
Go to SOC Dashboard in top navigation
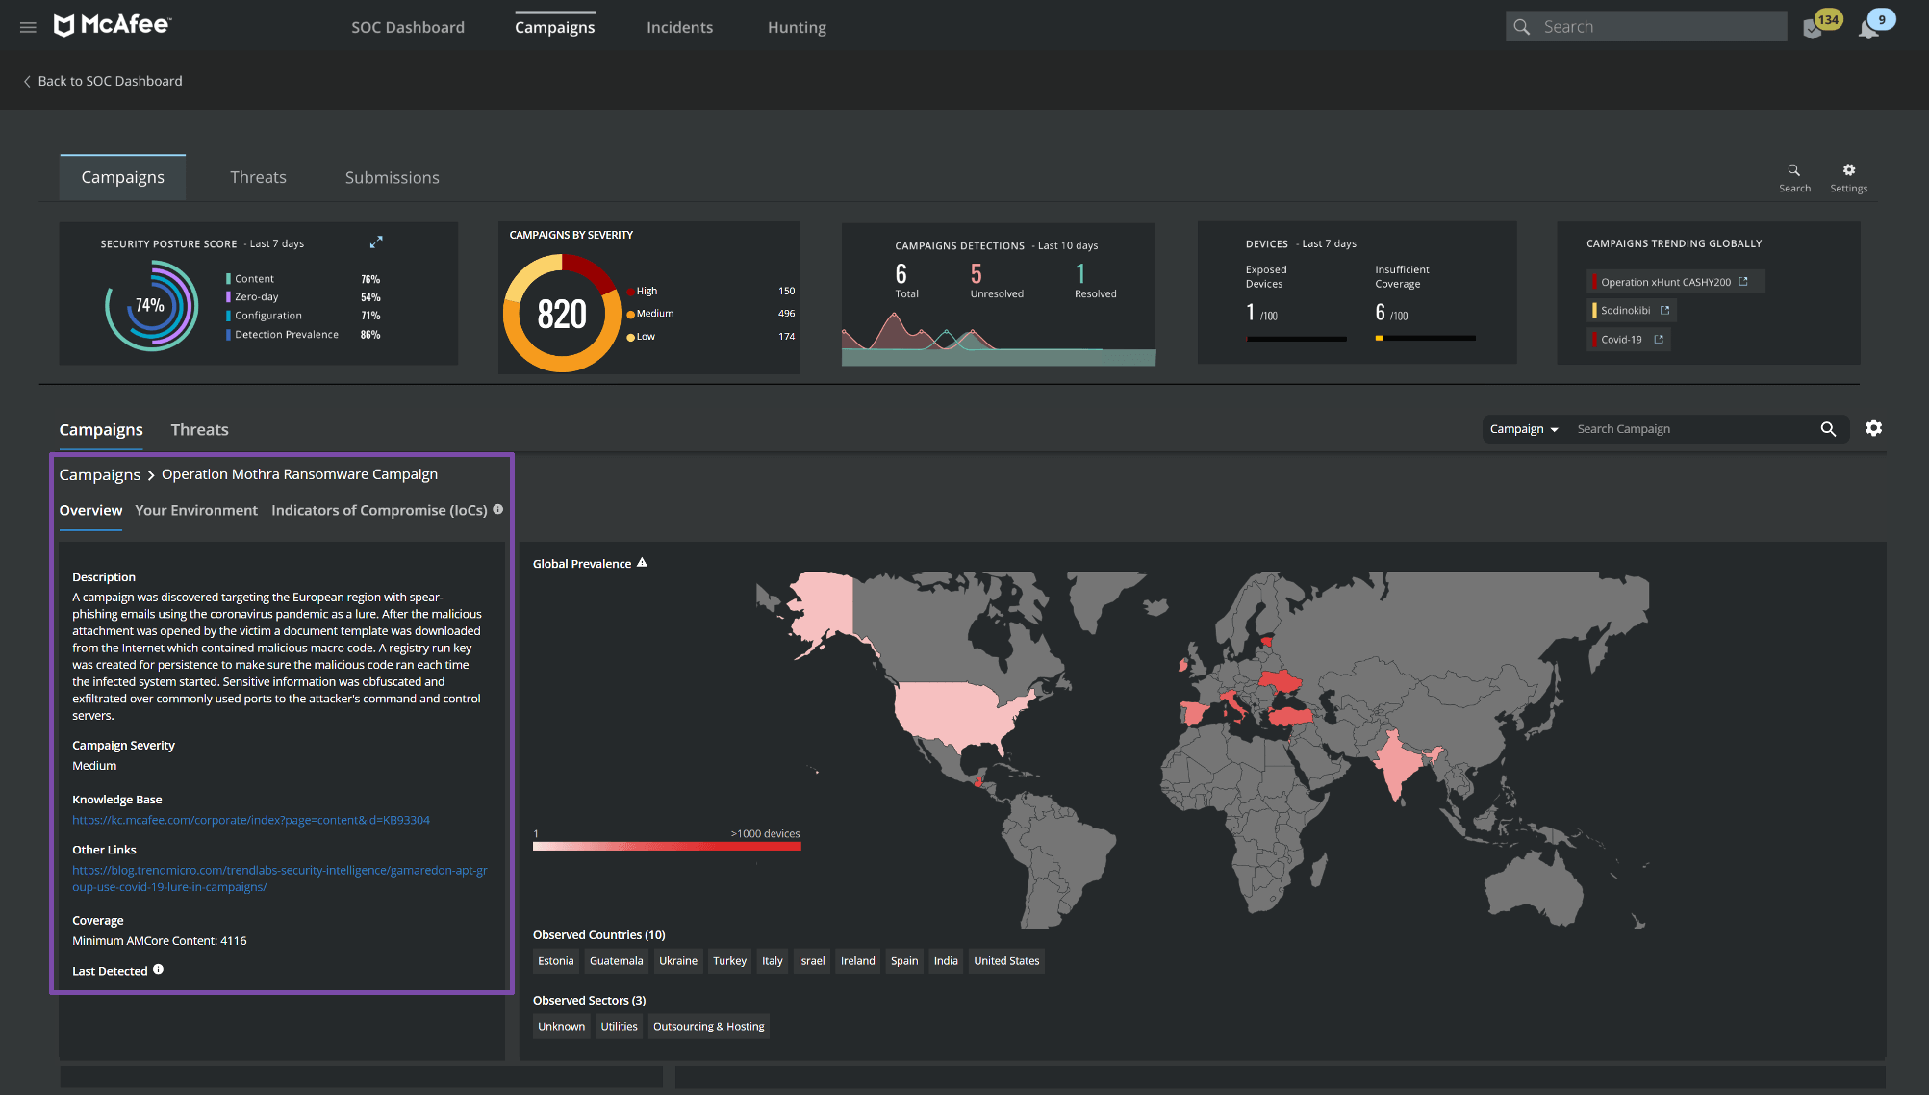(x=408, y=27)
